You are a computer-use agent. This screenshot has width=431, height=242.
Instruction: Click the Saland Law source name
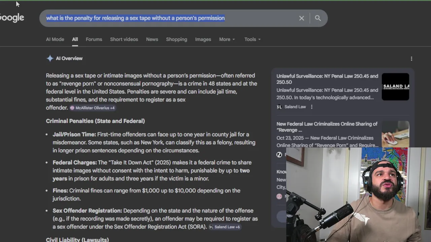[x=295, y=107]
